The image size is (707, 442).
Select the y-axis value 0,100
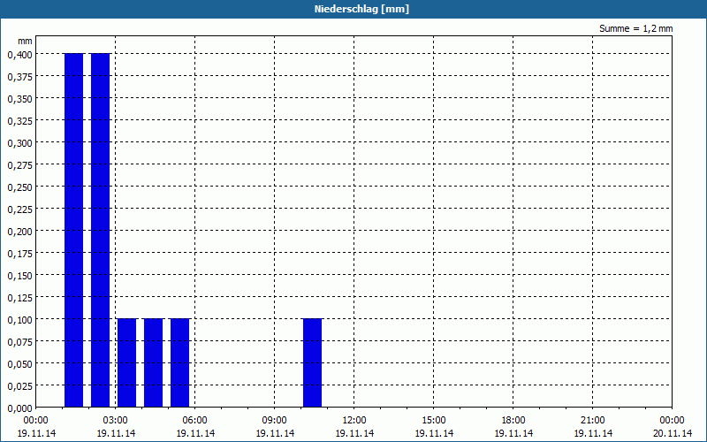(20, 320)
